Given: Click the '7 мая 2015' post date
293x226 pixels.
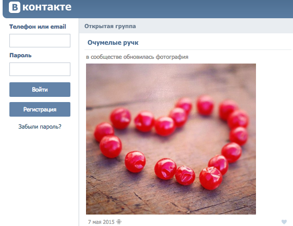Looking at the screenshot, I should [101, 222].
